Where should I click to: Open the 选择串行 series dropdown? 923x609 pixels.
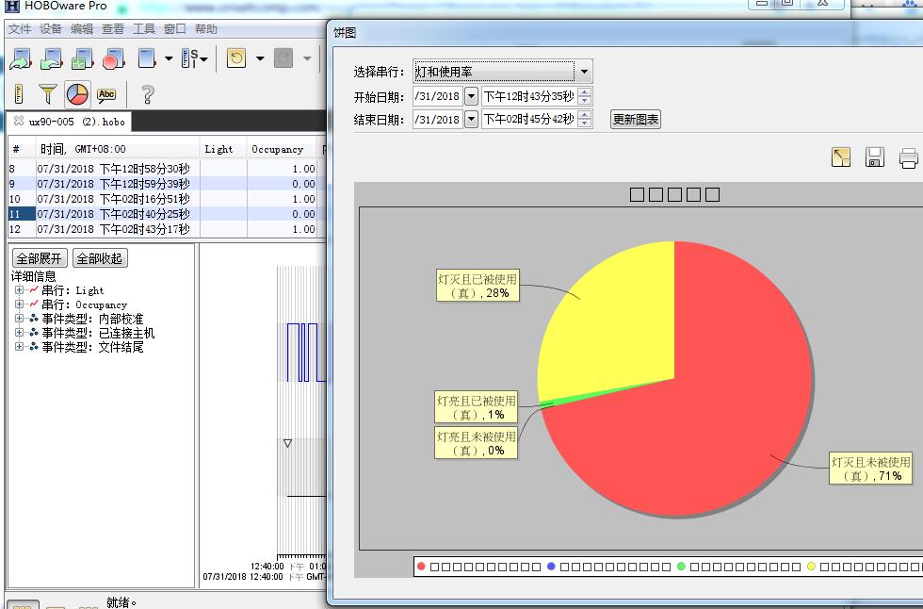coord(584,72)
